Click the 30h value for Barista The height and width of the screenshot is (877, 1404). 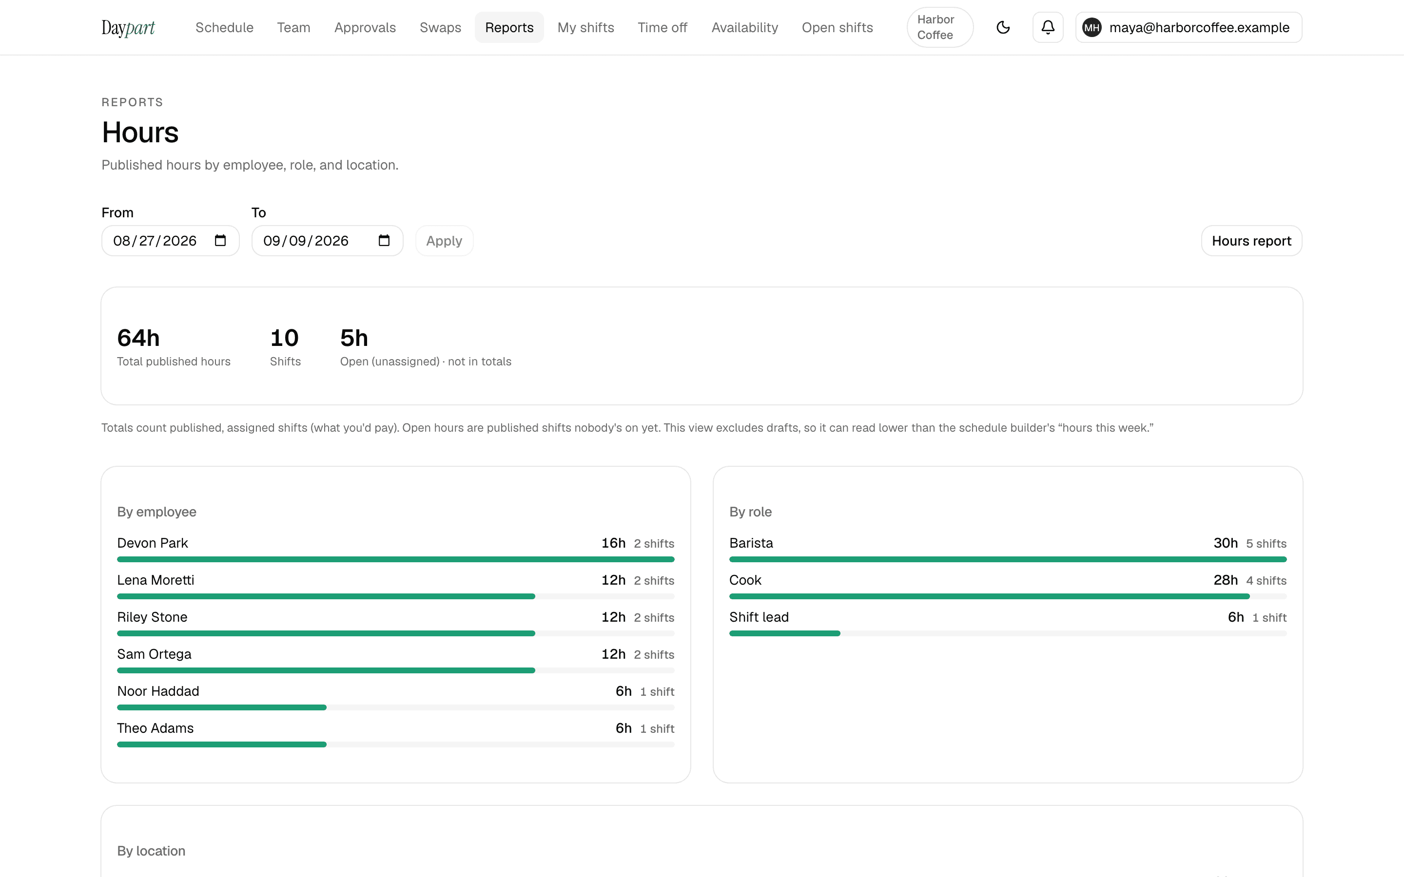[x=1225, y=543]
